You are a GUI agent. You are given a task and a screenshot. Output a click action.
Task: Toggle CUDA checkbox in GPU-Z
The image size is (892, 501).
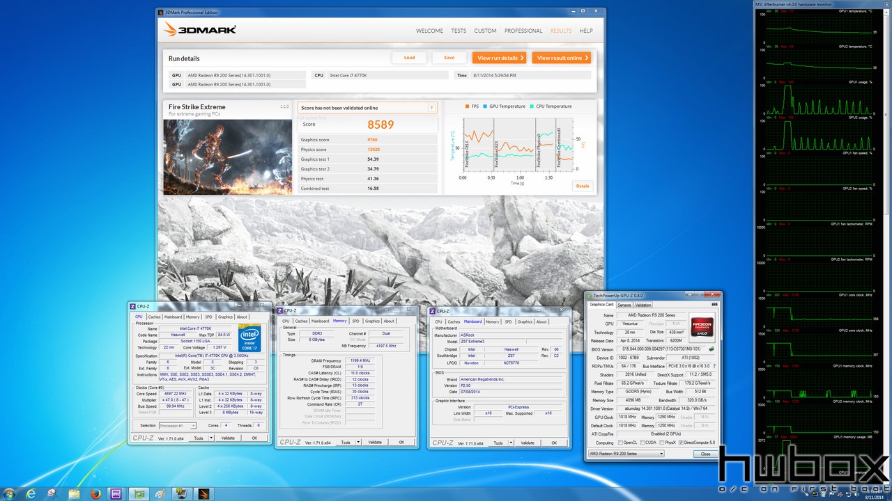click(x=641, y=443)
